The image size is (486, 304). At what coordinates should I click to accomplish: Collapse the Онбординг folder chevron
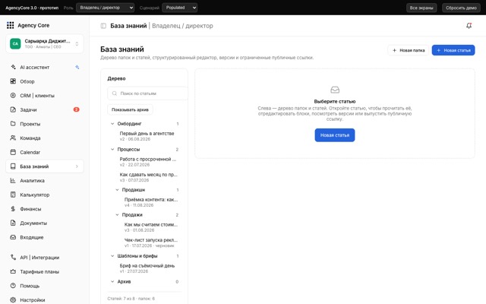[x=112, y=123]
